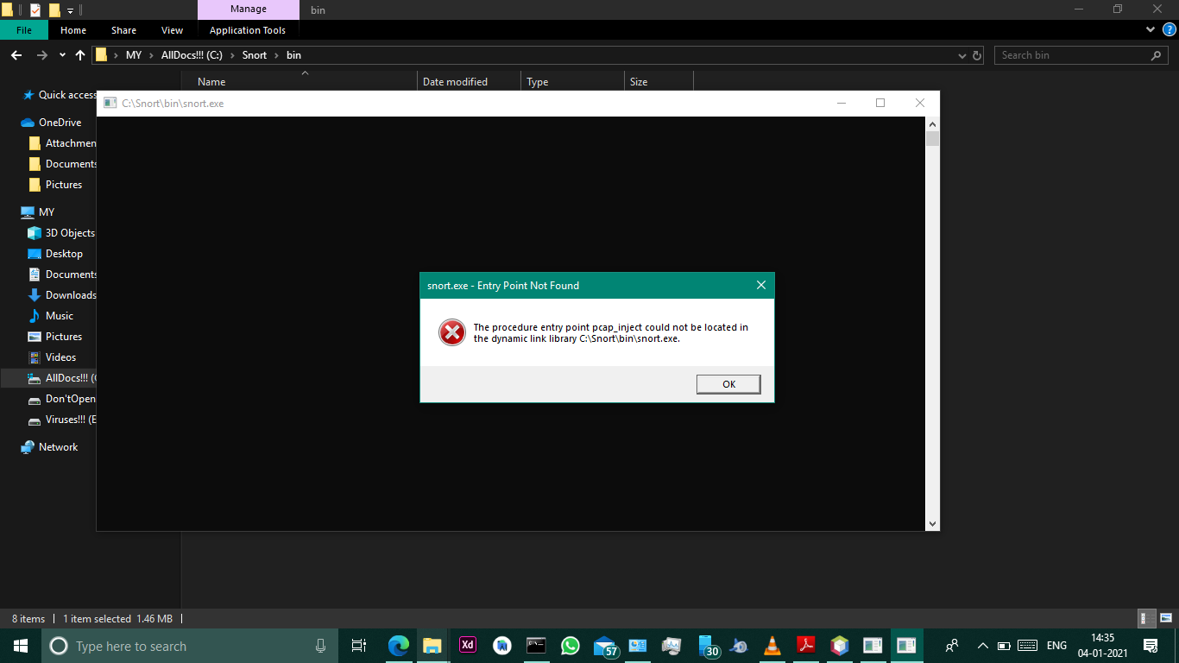The image size is (1179, 663).
Task: Click OK in the Entry Point Not Found dialog
Action: tap(728, 384)
